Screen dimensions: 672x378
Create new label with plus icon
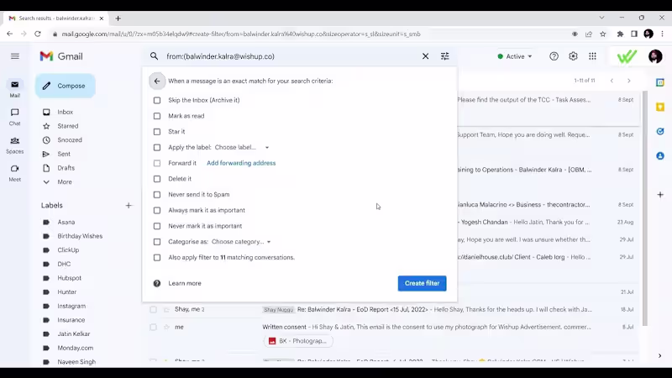pyautogui.click(x=129, y=205)
